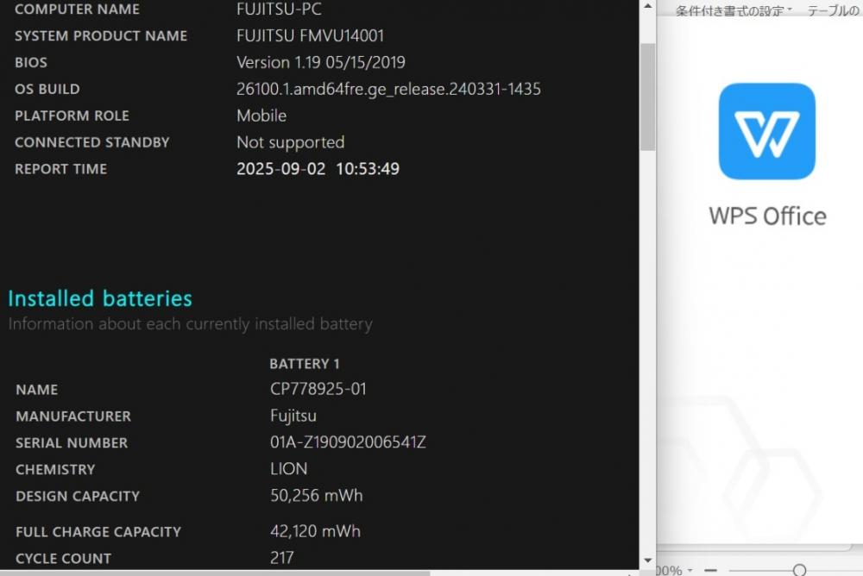Click the WPS Office title text
Image resolution: width=863 pixels, height=576 pixels.
(767, 216)
